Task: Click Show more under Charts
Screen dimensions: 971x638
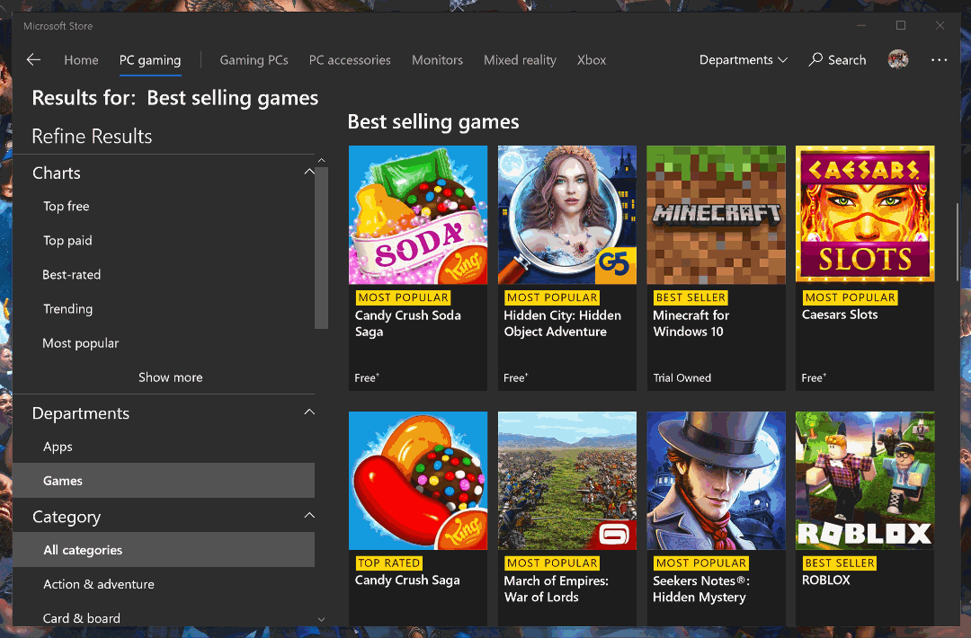Action: 170,377
